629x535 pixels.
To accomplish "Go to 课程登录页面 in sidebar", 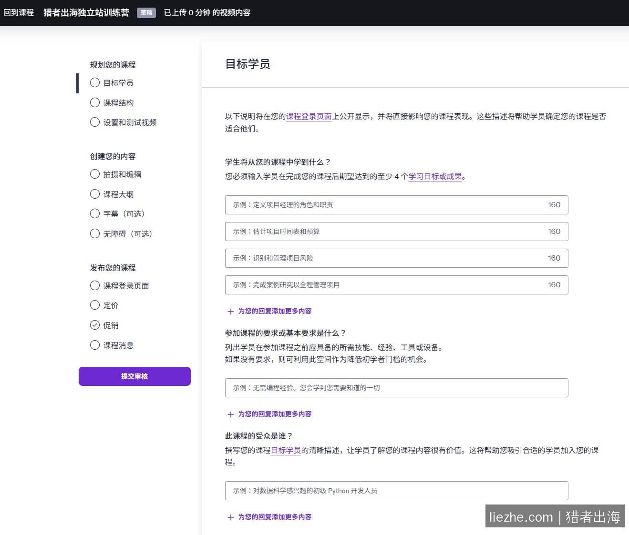I will pyautogui.click(x=126, y=286).
